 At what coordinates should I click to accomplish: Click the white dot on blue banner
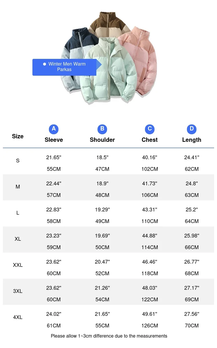click(x=45, y=64)
